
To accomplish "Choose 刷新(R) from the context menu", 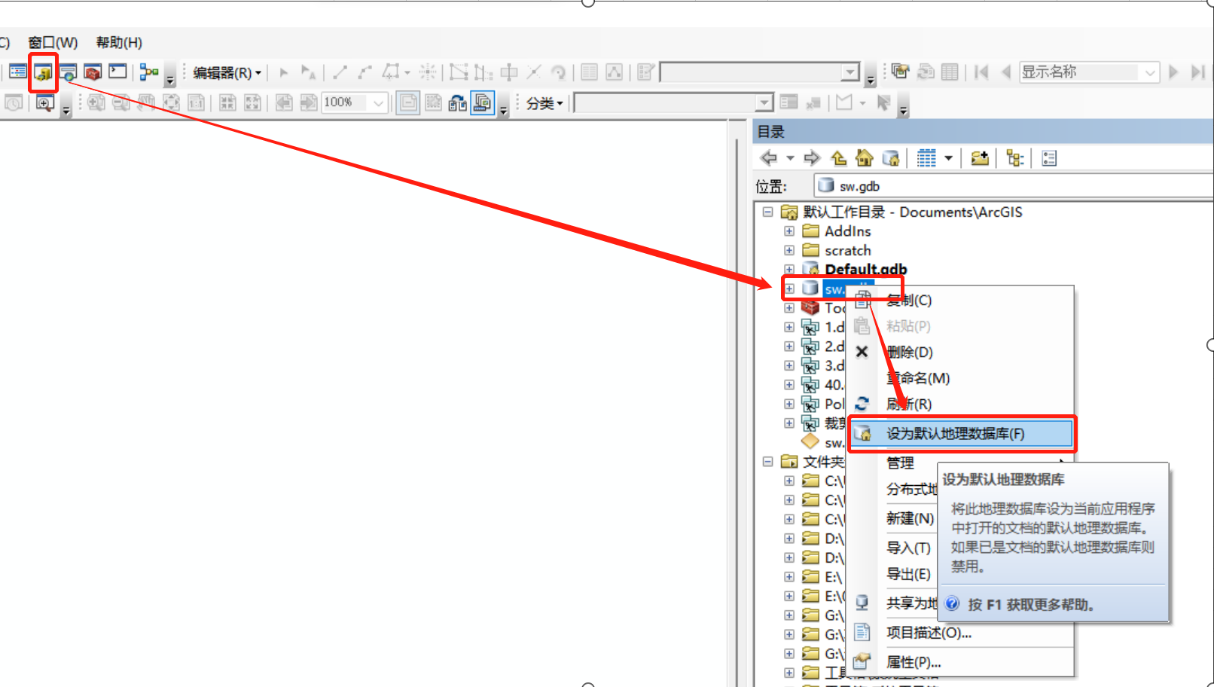I will coord(961,405).
